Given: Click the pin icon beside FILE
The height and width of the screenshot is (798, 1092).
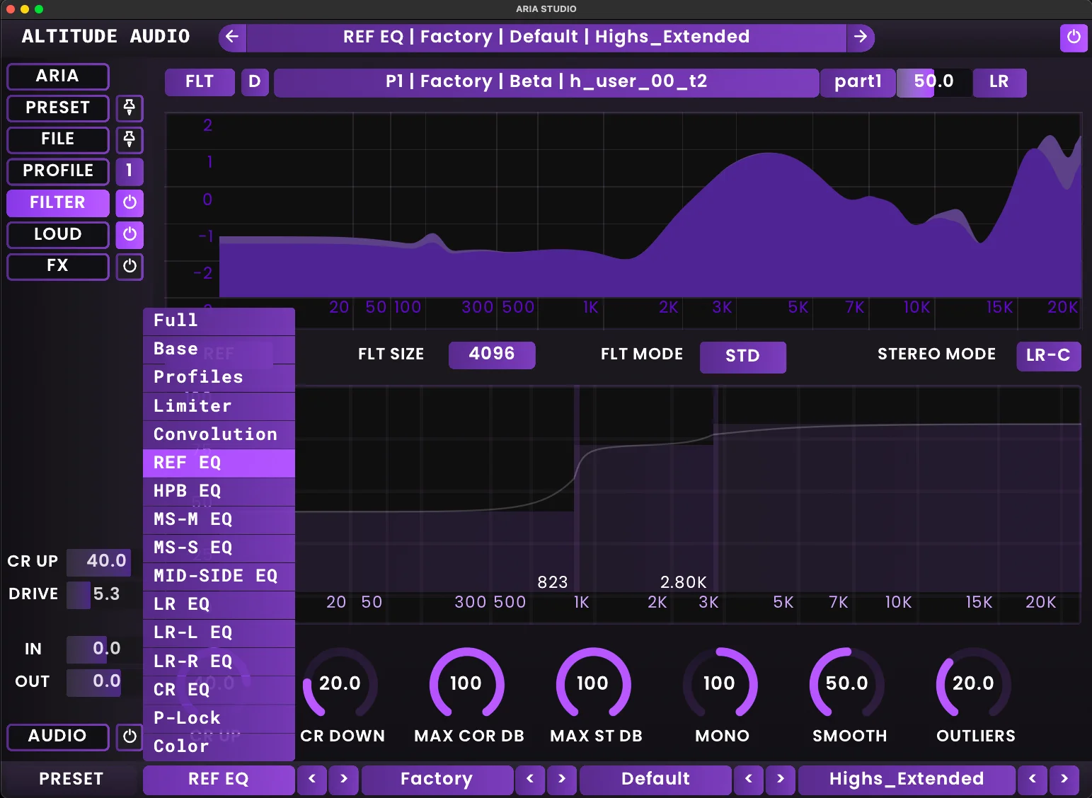Looking at the screenshot, I should point(130,140).
